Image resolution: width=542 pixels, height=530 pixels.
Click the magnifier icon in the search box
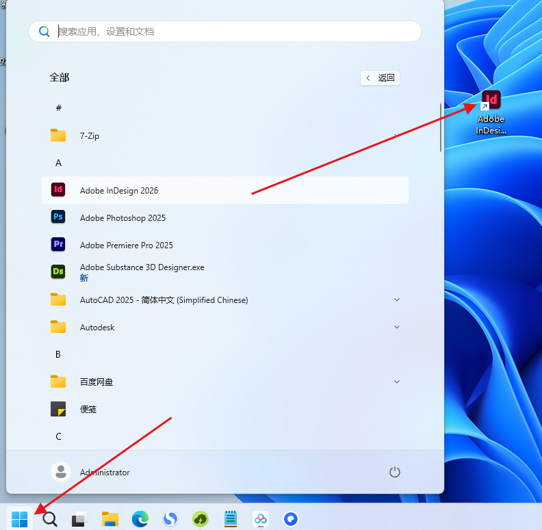tap(44, 31)
